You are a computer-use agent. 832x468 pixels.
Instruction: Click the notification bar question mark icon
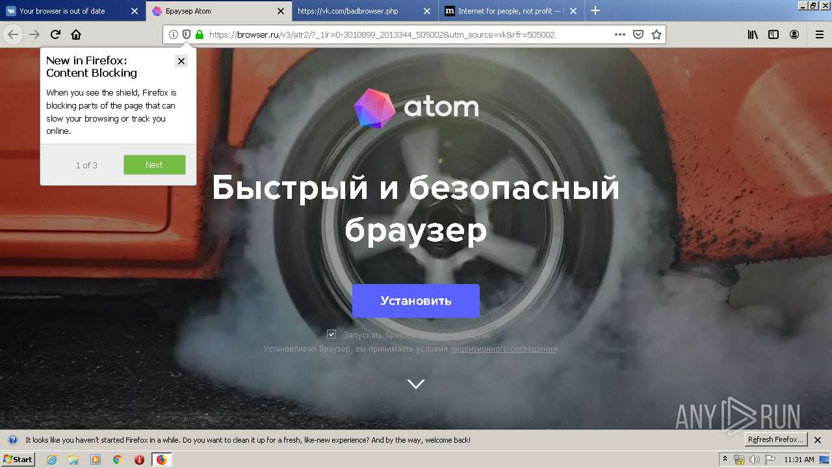click(x=12, y=440)
